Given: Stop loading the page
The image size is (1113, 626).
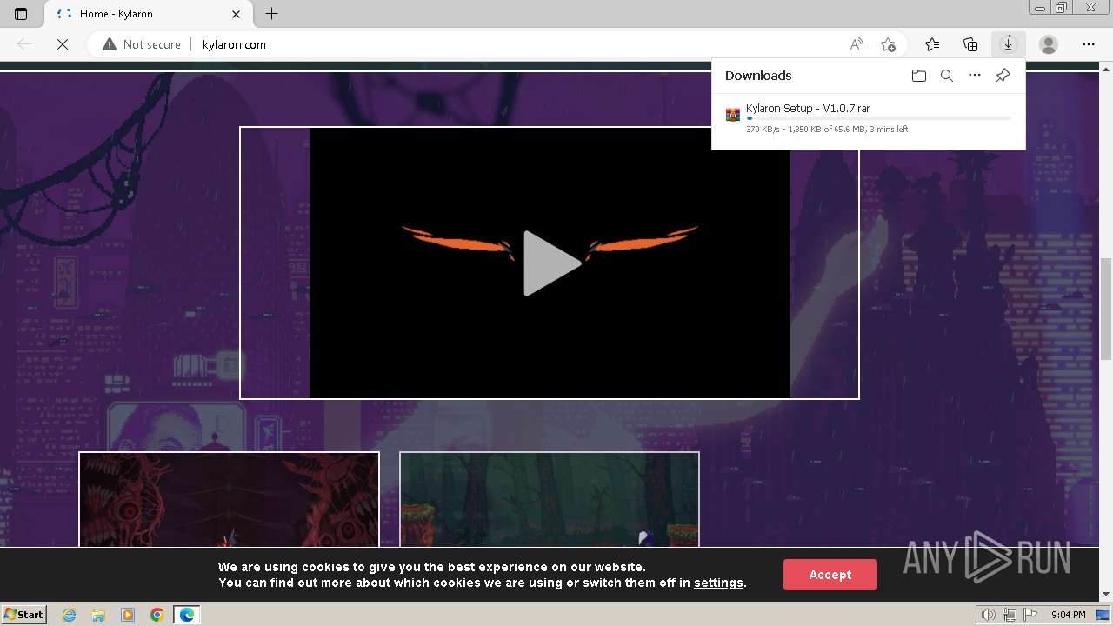Looking at the screenshot, I should coord(63,44).
